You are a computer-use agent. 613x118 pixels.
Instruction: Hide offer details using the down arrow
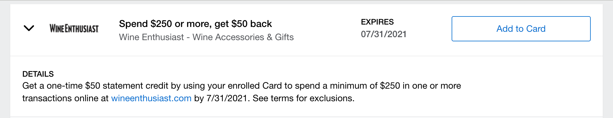29,28
